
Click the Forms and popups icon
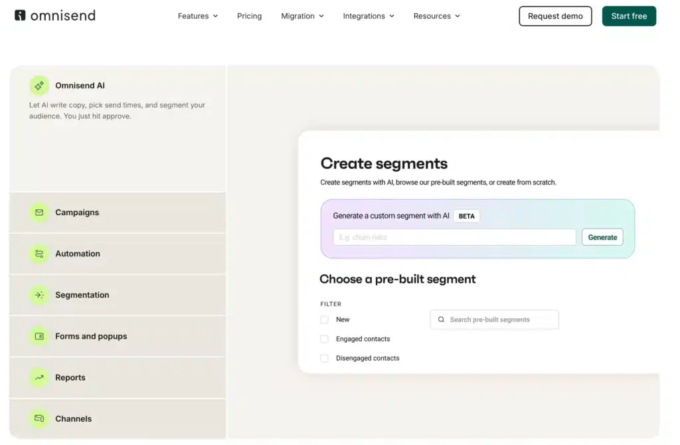point(39,336)
